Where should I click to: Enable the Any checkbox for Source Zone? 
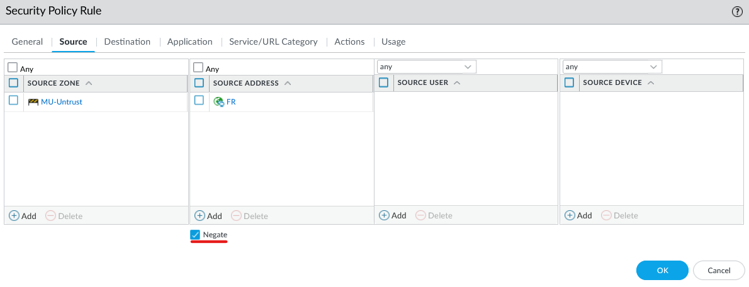coord(13,67)
